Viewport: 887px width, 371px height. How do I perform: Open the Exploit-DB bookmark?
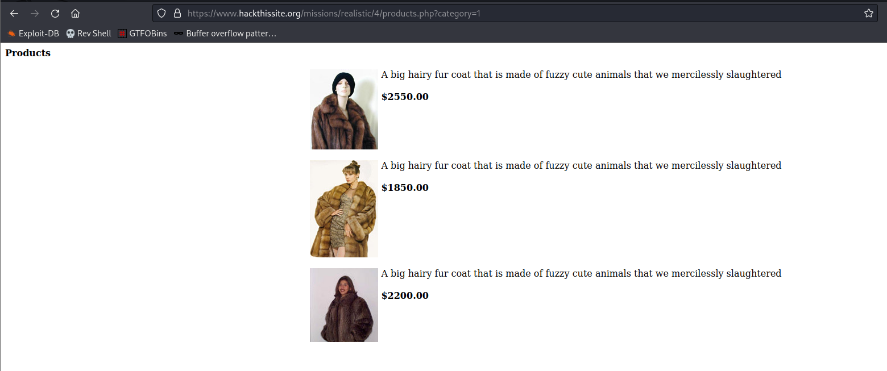33,34
